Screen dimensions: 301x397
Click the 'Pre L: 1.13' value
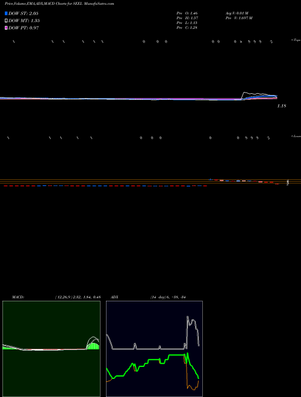187,22
